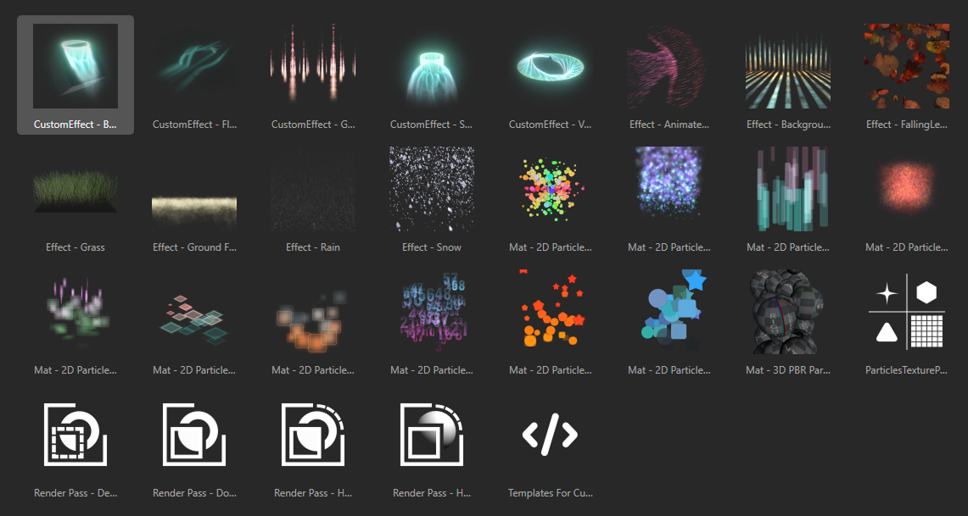Open the glowing jellyfish CustomEffect template
Image resolution: width=968 pixels, height=516 pixels.
point(431,66)
